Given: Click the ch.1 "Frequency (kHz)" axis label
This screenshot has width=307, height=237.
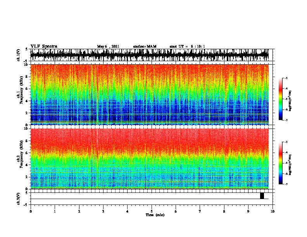Looking at the screenshot, I should [21, 90].
